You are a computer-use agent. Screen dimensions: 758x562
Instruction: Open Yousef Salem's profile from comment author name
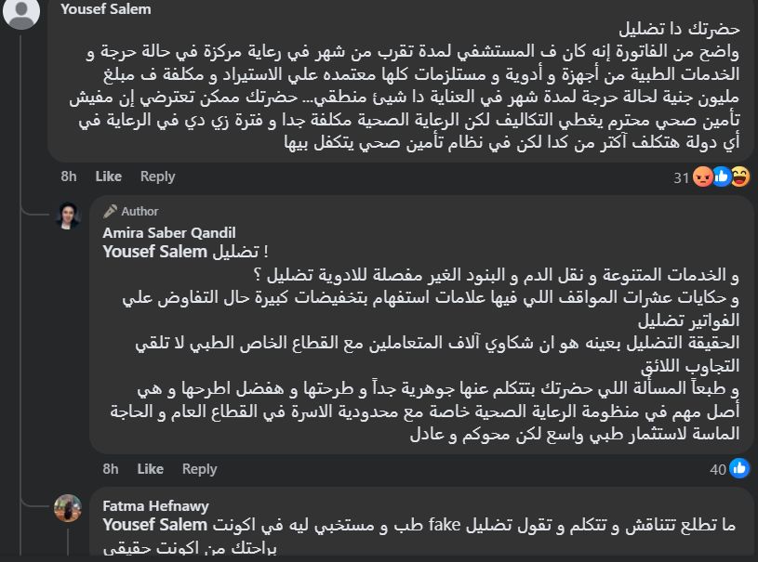[104, 9]
